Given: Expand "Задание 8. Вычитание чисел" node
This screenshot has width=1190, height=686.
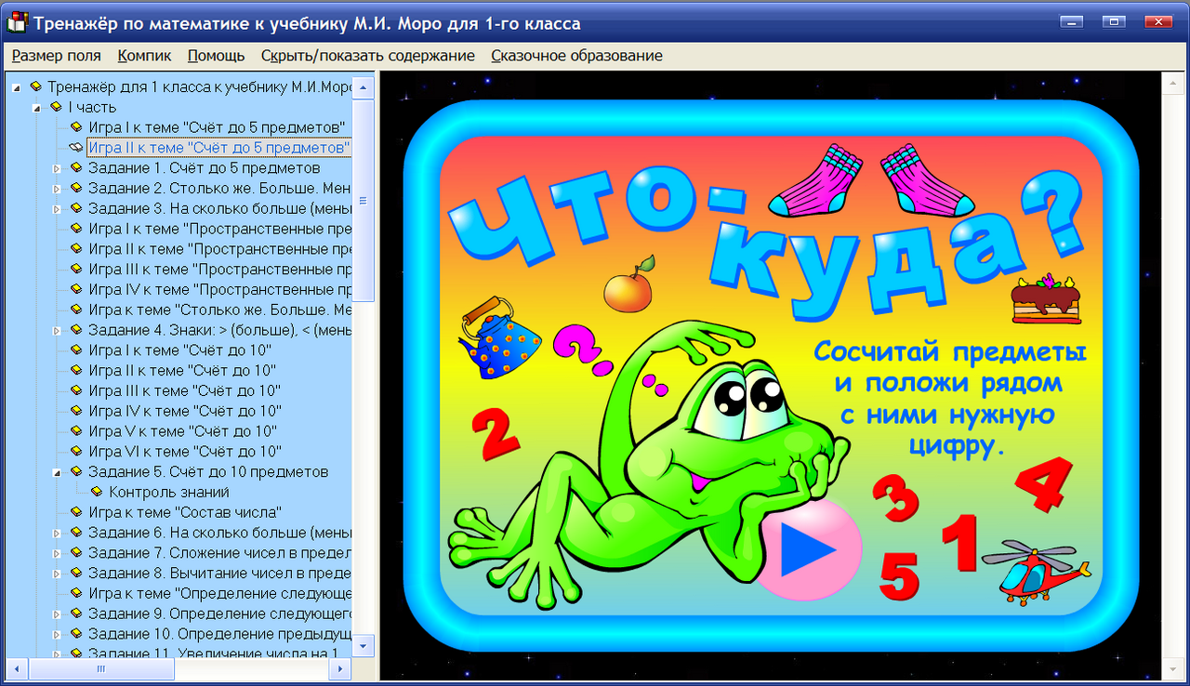Looking at the screenshot, I should click(x=57, y=574).
